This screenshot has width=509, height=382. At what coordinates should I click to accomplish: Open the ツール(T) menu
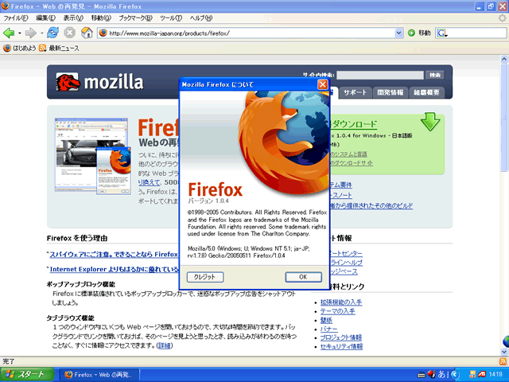(171, 18)
